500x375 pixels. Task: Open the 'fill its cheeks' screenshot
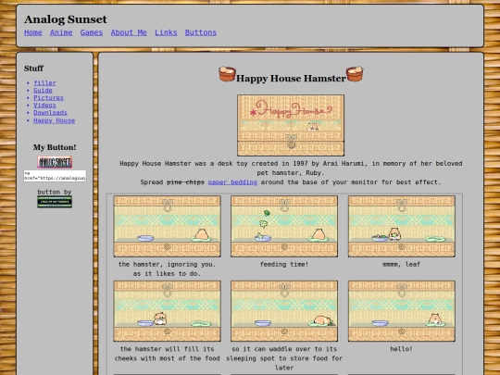coord(167,311)
